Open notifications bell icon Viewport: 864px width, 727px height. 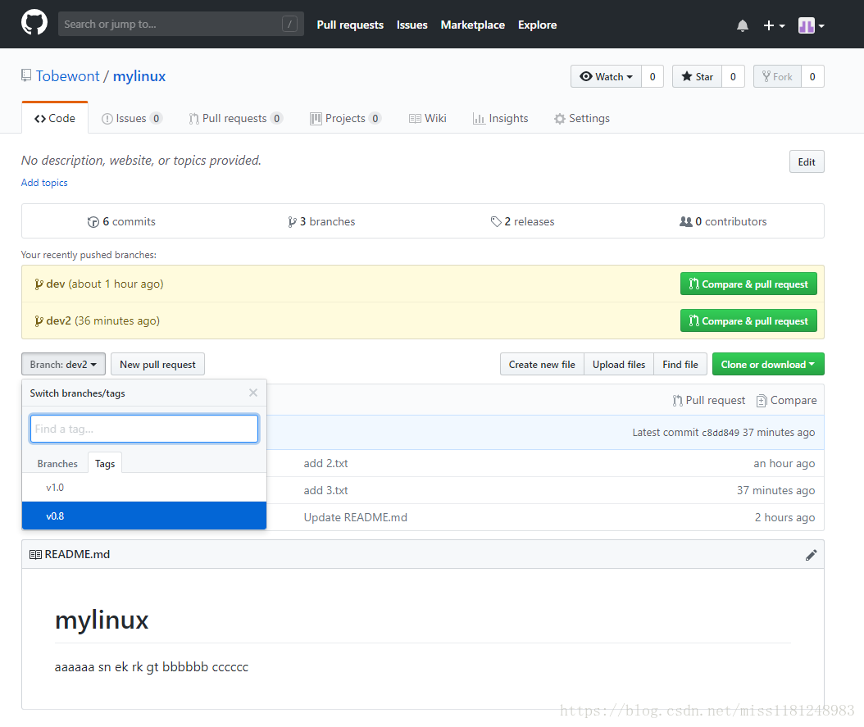pyautogui.click(x=742, y=25)
